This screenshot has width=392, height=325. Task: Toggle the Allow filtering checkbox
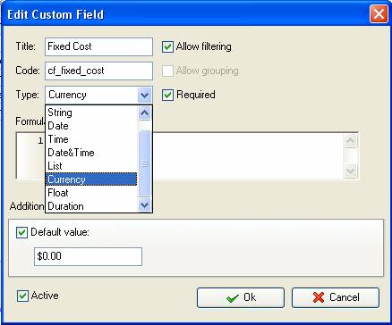point(167,46)
